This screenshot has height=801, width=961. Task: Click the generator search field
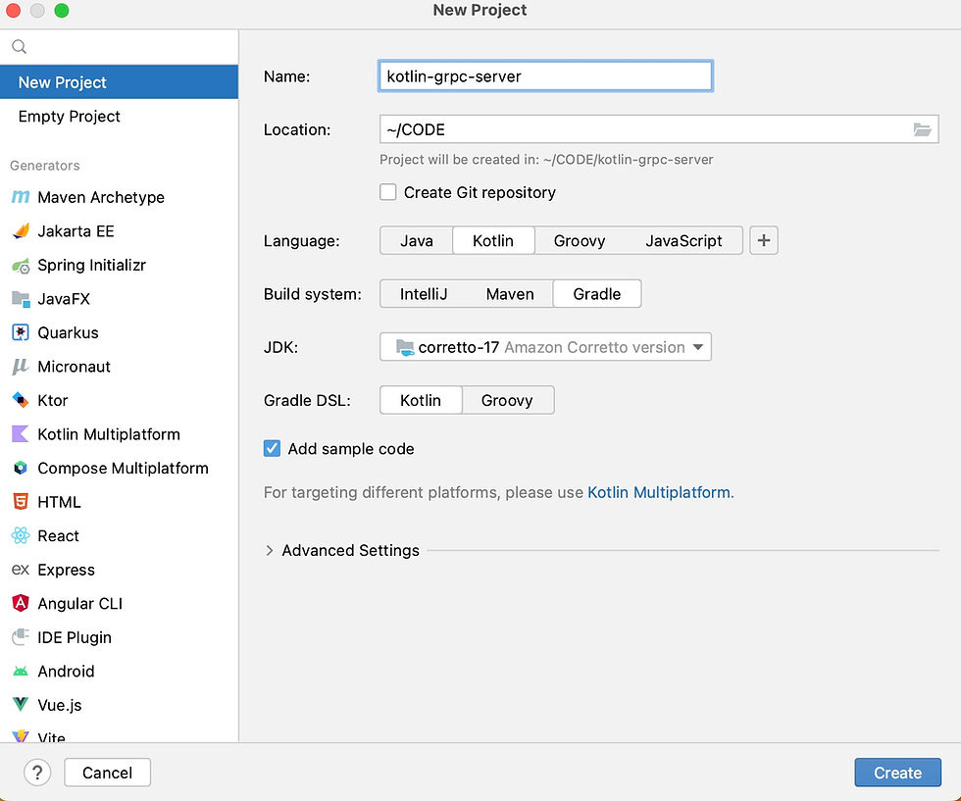pos(119,47)
